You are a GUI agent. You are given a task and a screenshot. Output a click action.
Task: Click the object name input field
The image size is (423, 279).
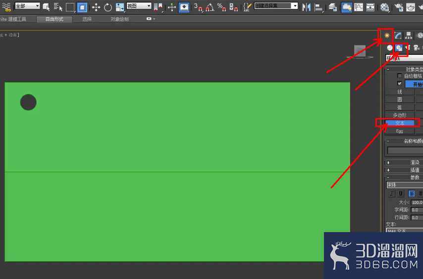click(x=405, y=150)
